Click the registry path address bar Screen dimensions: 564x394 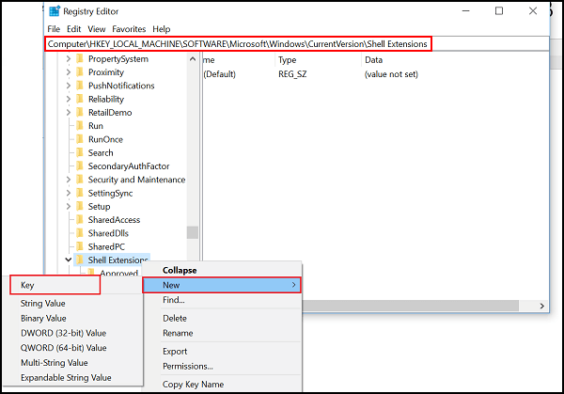pos(297,44)
